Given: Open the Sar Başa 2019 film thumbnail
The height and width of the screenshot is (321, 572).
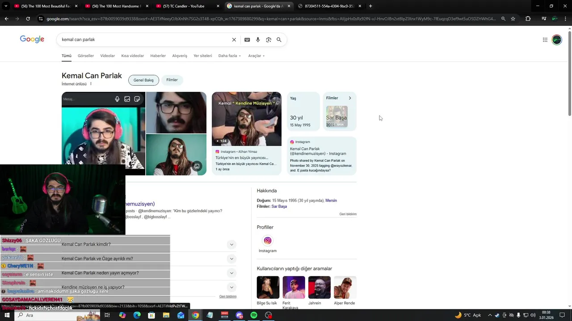Looking at the screenshot, I should point(337,117).
